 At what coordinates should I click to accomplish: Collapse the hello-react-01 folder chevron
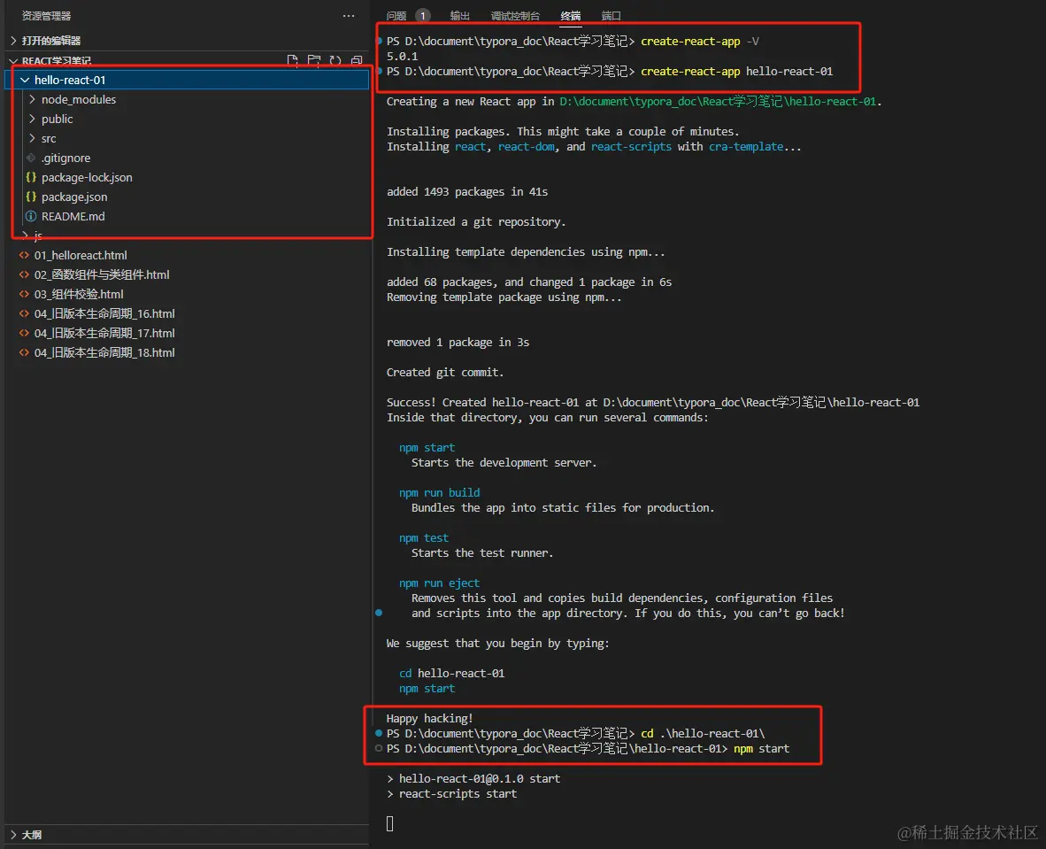click(25, 80)
